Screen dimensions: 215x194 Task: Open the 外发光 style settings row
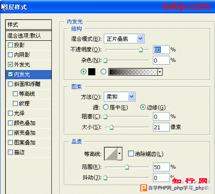tap(28, 65)
